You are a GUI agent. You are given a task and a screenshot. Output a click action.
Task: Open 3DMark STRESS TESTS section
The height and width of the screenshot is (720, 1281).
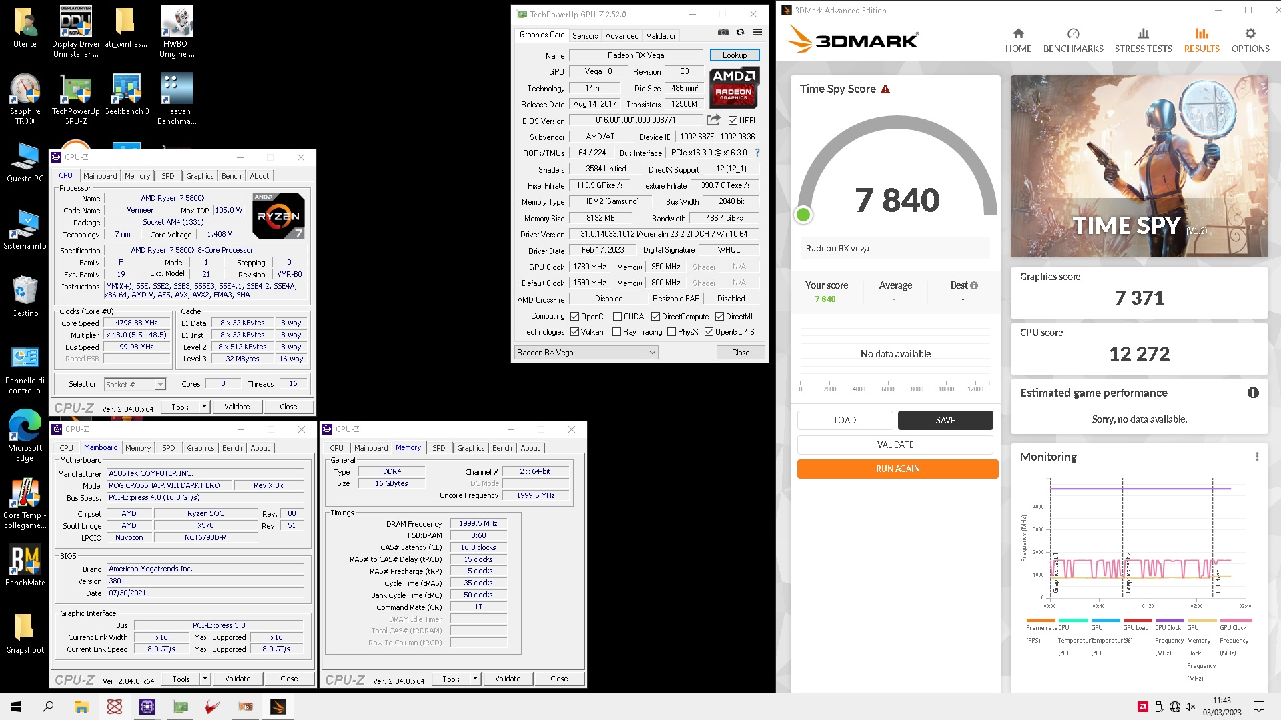pyautogui.click(x=1143, y=40)
